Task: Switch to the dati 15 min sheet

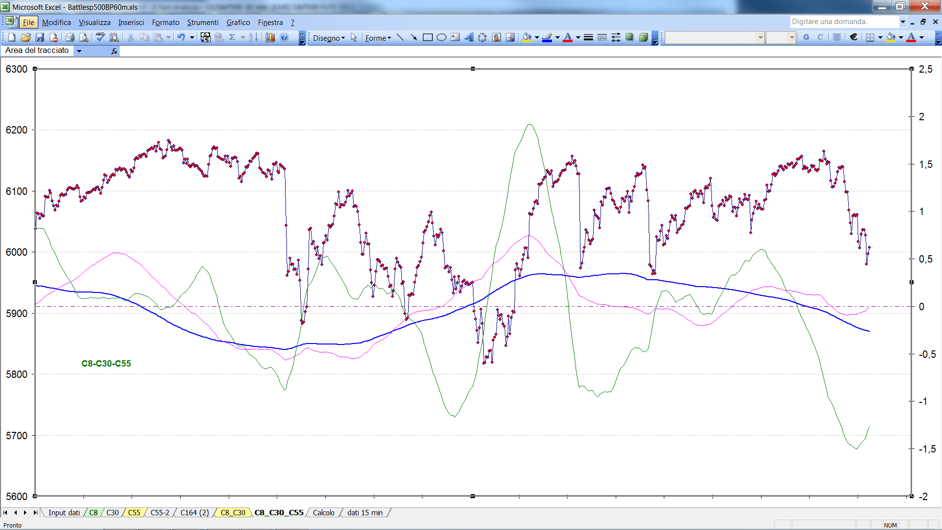Action: pos(365,512)
